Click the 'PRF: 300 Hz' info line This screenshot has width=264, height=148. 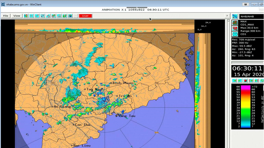pyautogui.click(x=240, y=43)
